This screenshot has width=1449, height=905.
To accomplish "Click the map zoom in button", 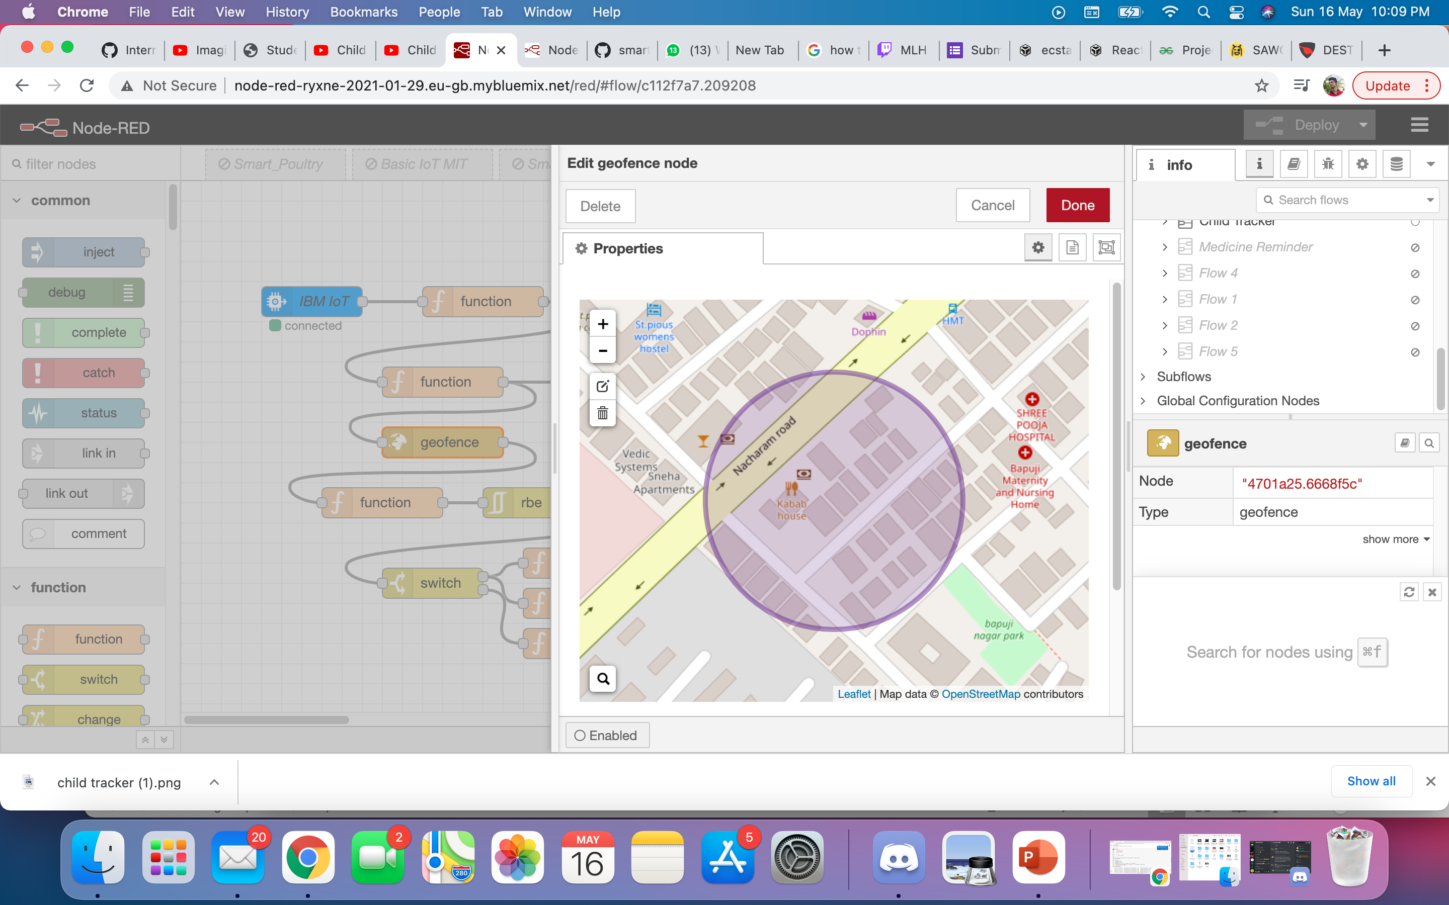I will pyautogui.click(x=602, y=324).
